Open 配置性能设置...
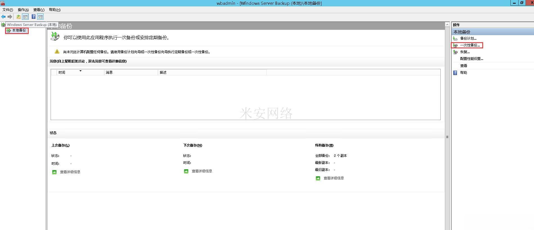This screenshot has height=230, width=534. tap(472, 59)
